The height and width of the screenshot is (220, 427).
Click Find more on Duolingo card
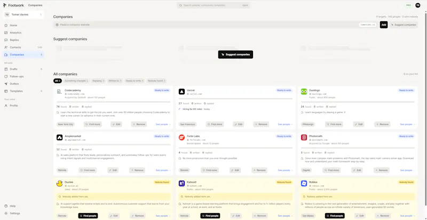pyautogui.click(x=334, y=124)
